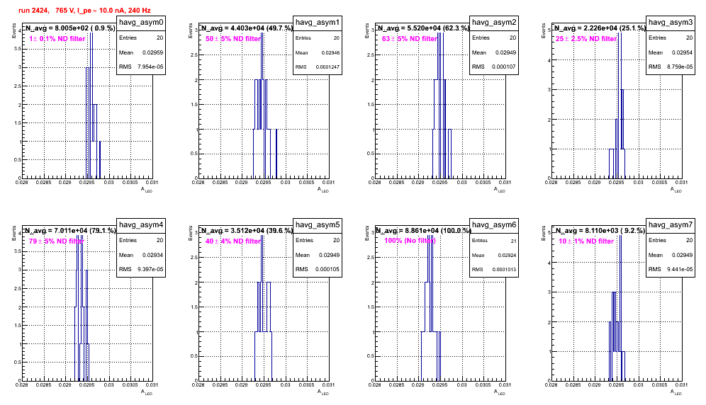Click 'N_avg = 8.005e+02' header text
706x405 pixels.
point(57,28)
